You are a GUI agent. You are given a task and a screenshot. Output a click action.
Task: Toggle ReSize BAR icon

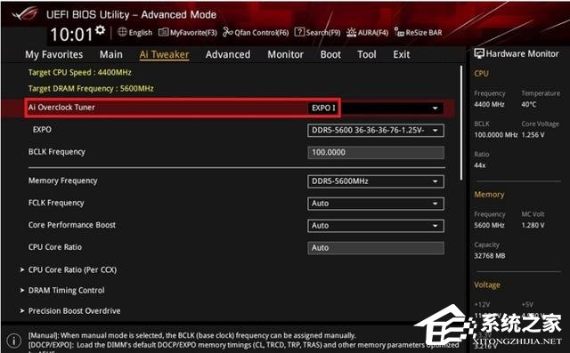tap(399, 32)
